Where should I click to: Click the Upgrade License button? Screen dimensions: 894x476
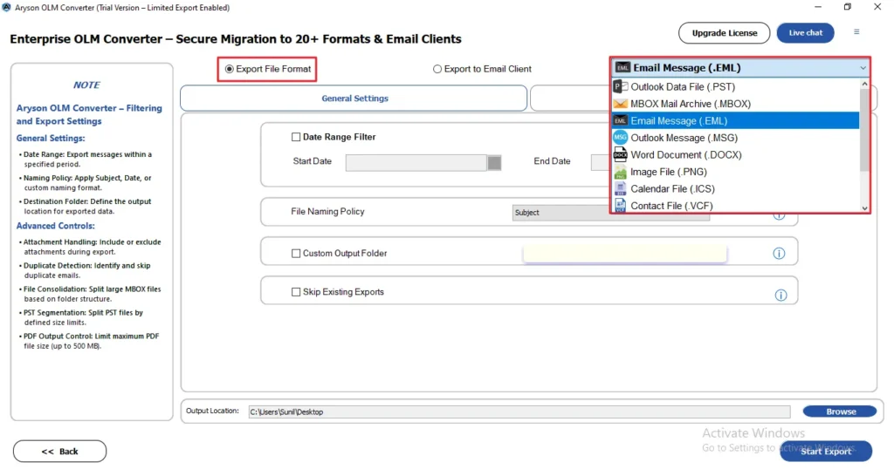[724, 33]
